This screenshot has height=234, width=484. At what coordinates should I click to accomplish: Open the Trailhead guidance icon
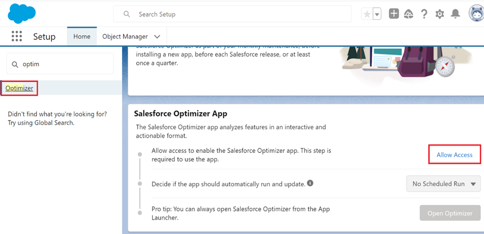[409, 14]
